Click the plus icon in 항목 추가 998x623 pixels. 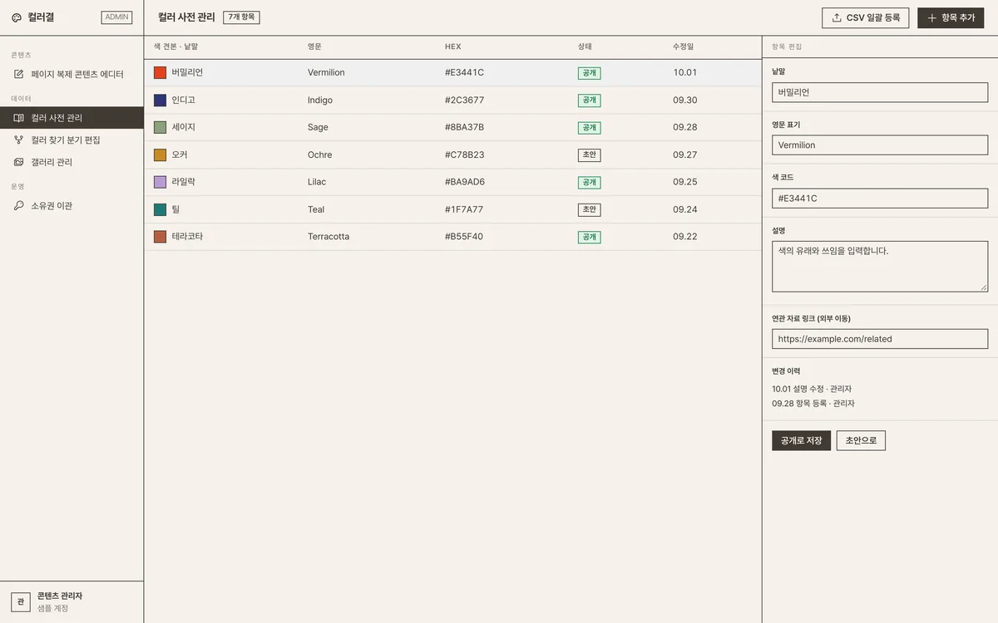(931, 17)
